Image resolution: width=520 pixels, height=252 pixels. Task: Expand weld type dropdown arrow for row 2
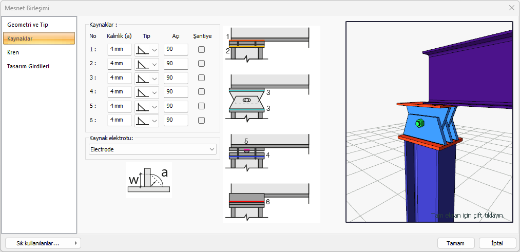(155, 64)
